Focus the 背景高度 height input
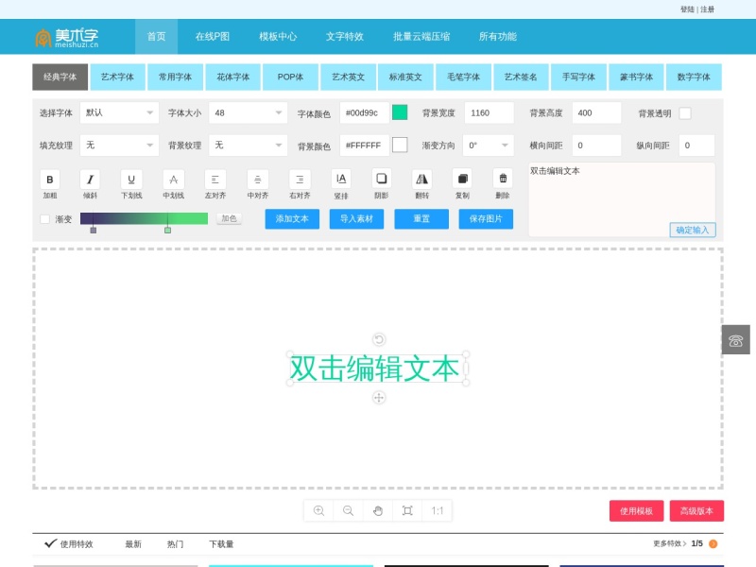This screenshot has height=567, width=756. (x=596, y=112)
